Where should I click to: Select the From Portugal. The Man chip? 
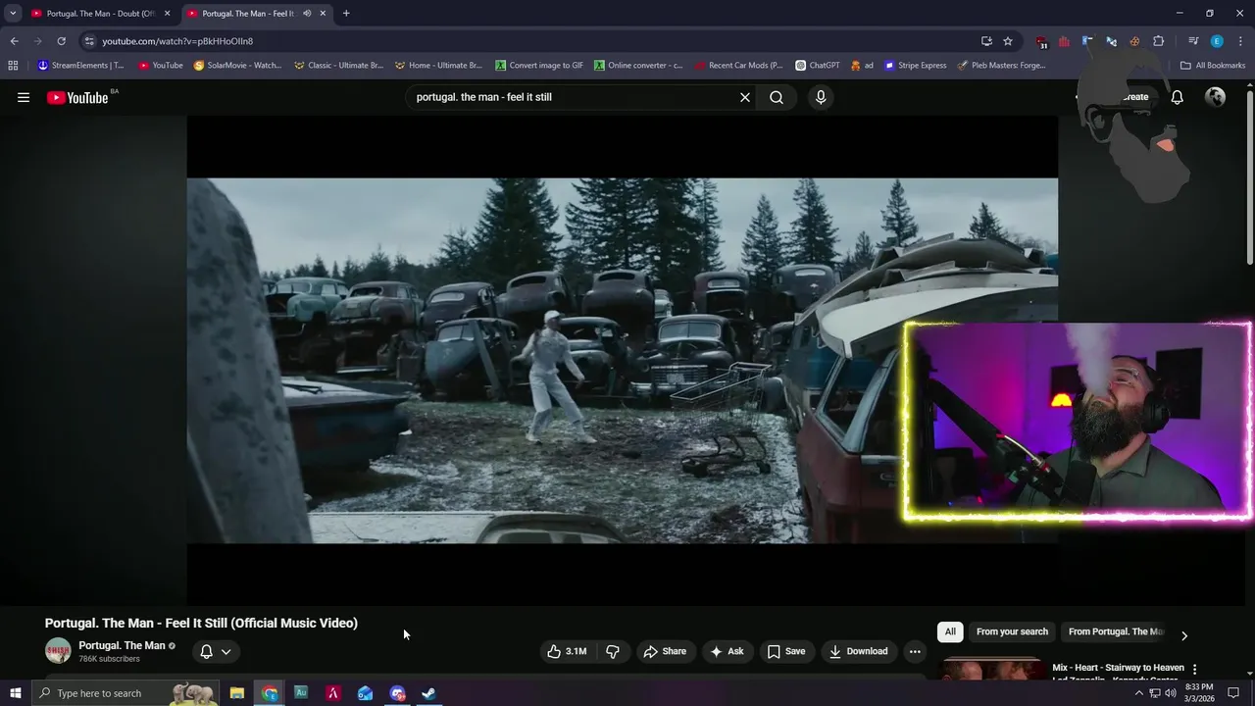[1116, 631]
